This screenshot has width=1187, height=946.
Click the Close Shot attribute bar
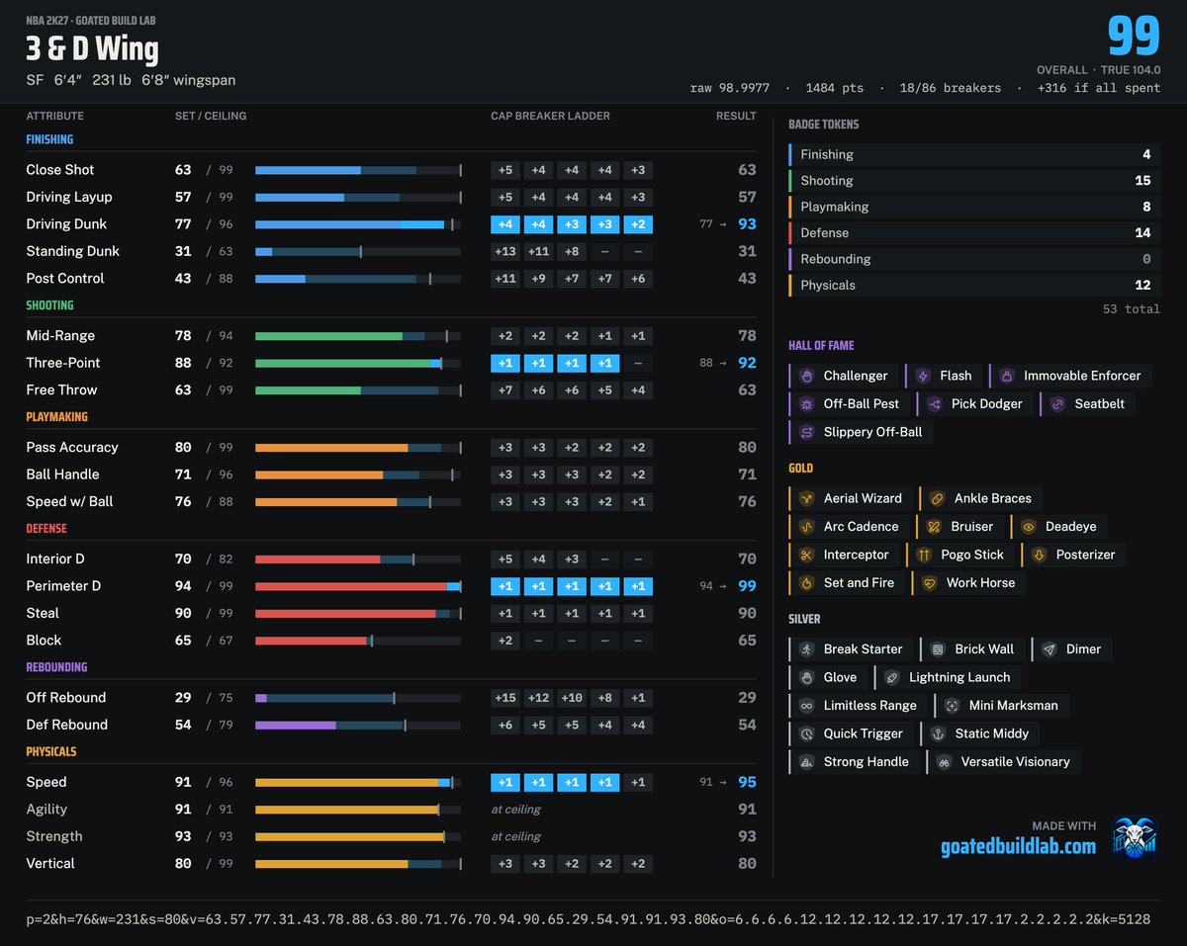pyautogui.click(x=358, y=170)
